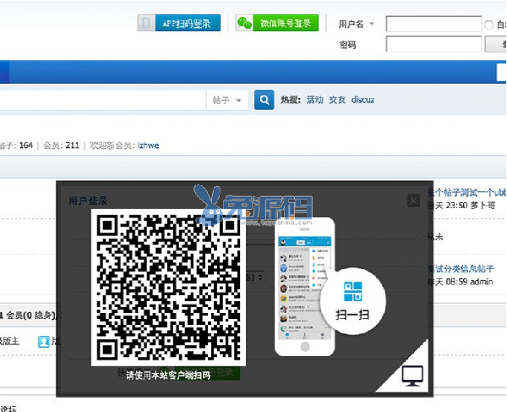The height and width of the screenshot is (412, 507).
Task: Focus the username input field
Action: [433, 24]
